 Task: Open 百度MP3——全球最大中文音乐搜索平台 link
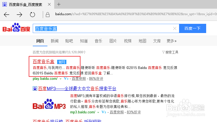point(77,88)
